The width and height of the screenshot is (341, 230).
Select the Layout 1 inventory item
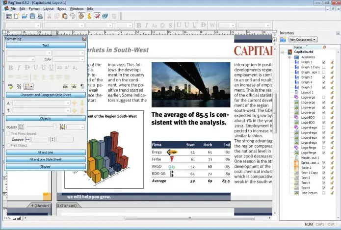tap(307, 92)
